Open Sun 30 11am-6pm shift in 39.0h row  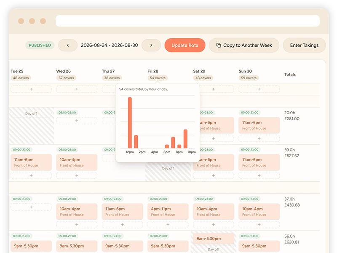pos(259,162)
